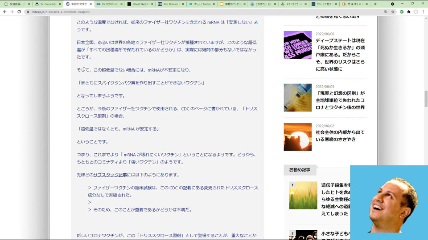Click date text 2022/06/05
The width and height of the screenshot is (428, 240).
click(x=325, y=87)
